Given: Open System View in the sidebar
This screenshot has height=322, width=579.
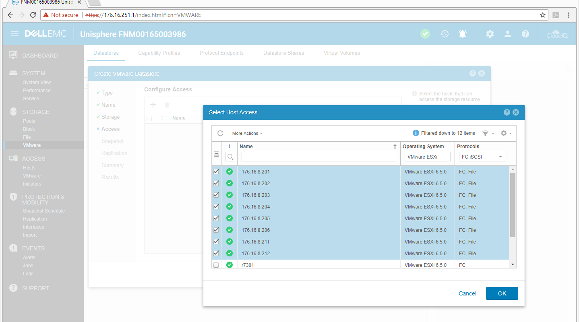Looking at the screenshot, I should click(x=37, y=82).
